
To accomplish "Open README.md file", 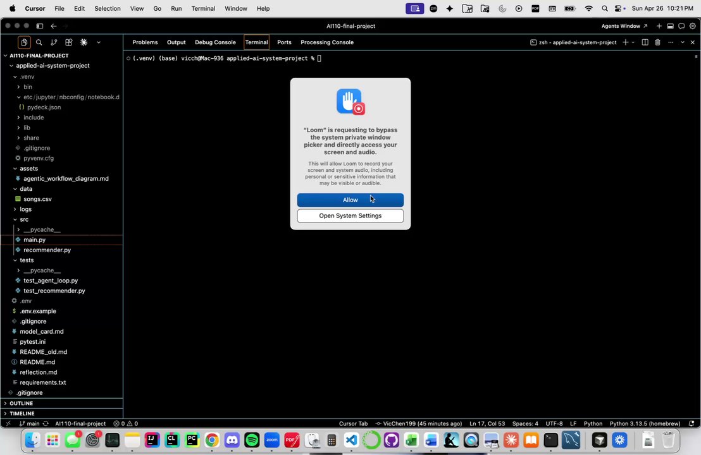I will point(37,362).
